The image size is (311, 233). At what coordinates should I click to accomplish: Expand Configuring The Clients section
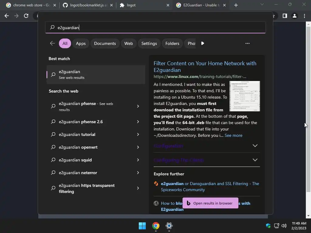click(207, 160)
